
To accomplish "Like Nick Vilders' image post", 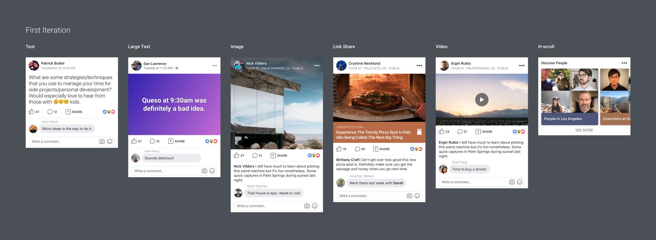I will 236,156.
